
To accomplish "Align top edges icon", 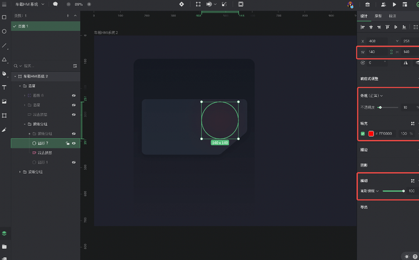I will tap(388, 27).
